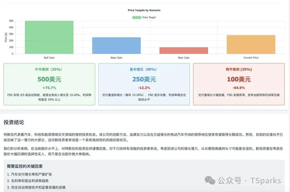This screenshot has height=192, width=290.
Task: Click the paragraph starting '我们的分析表明'
Action: pyautogui.click(x=143, y=151)
